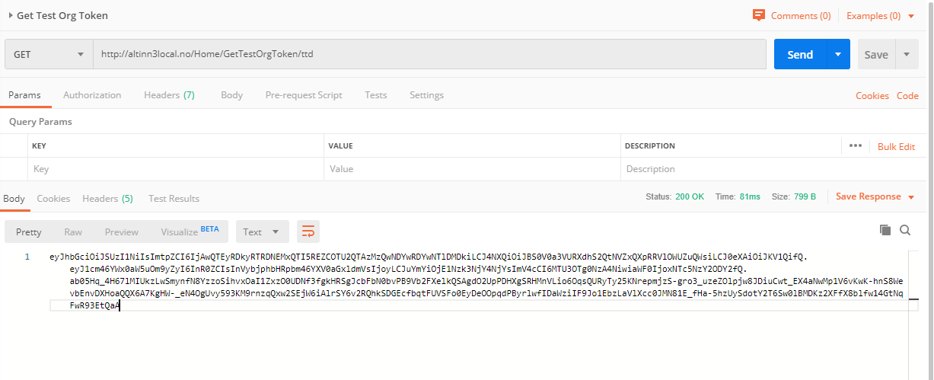
Task: Select the Pretty view mode
Action: pyautogui.click(x=29, y=232)
